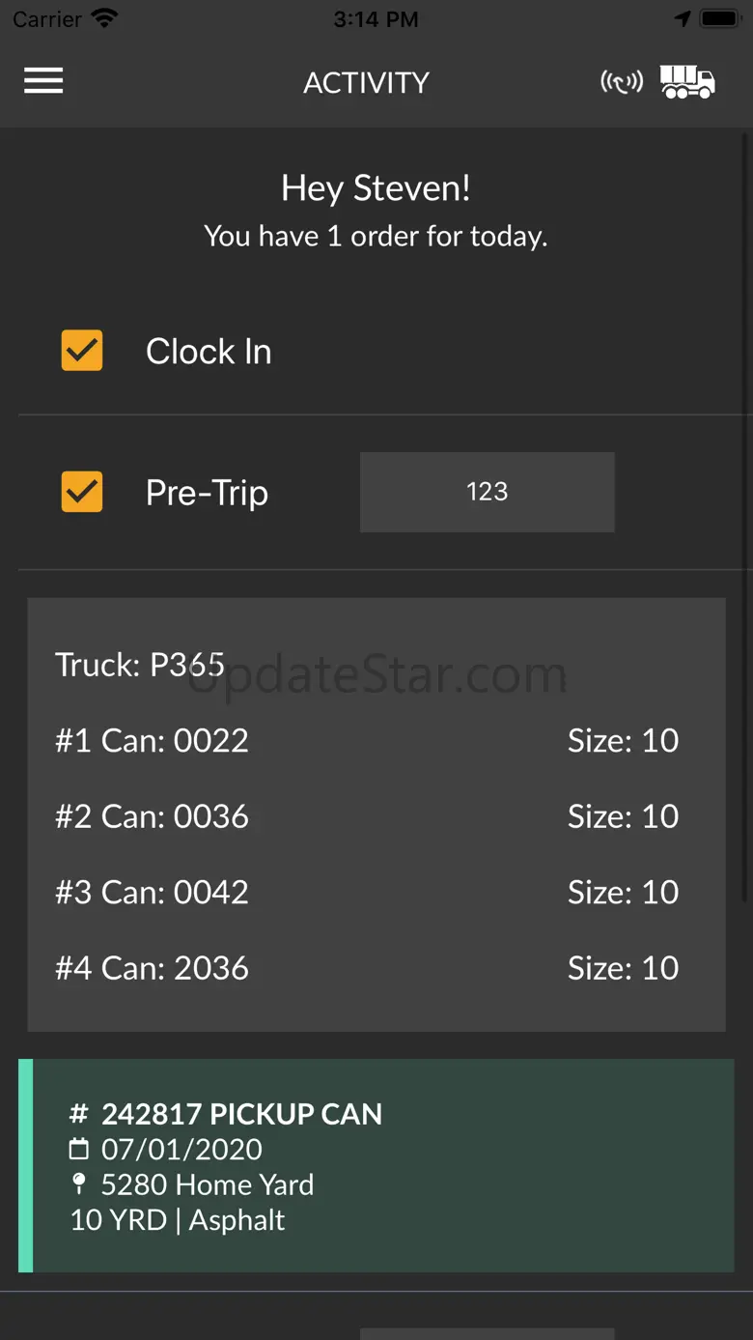Screen dimensions: 753x1340
Task: Tap the truck icon in header
Action: pyautogui.click(x=687, y=82)
